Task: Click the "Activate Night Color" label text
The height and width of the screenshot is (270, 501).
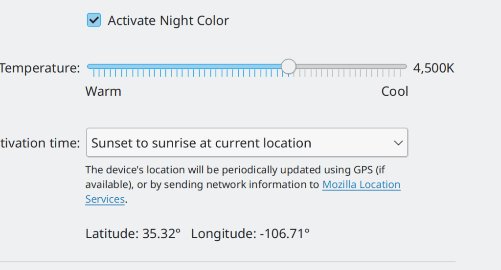Action: pos(168,21)
